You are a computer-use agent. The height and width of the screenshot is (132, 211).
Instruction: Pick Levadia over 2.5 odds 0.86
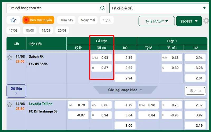tap(102, 105)
